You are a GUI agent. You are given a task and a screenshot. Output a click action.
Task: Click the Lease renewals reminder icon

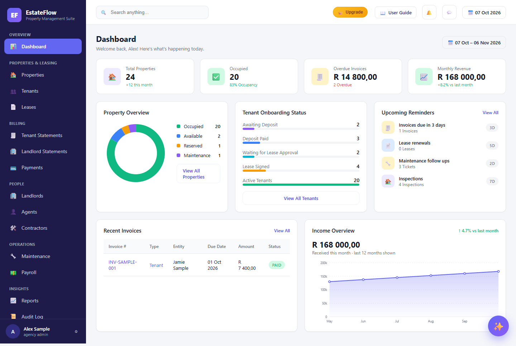tap(388, 145)
